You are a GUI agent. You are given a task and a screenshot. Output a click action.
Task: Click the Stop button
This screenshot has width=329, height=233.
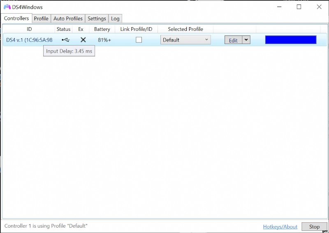[314, 226]
